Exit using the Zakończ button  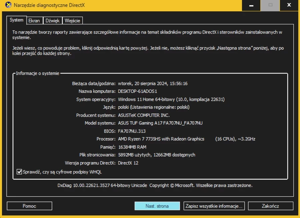271,206
